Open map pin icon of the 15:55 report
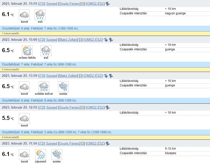Screen dimensions: 210x165 [x=108, y=4]
